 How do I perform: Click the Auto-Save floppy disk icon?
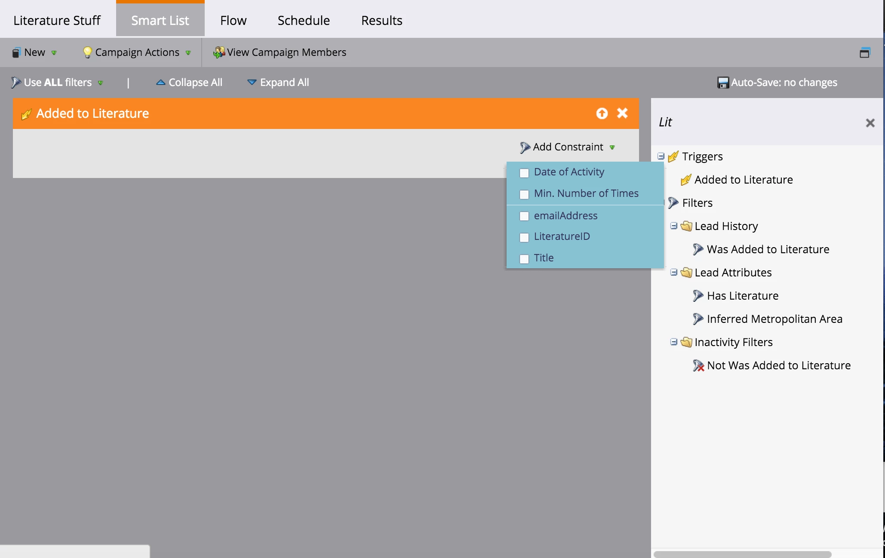[x=723, y=83]
